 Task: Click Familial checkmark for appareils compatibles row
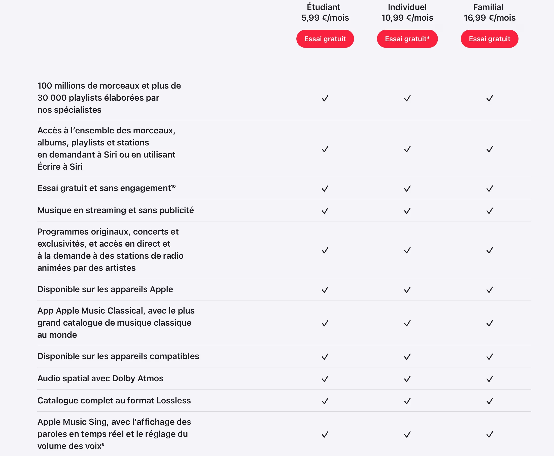[489, 357]
